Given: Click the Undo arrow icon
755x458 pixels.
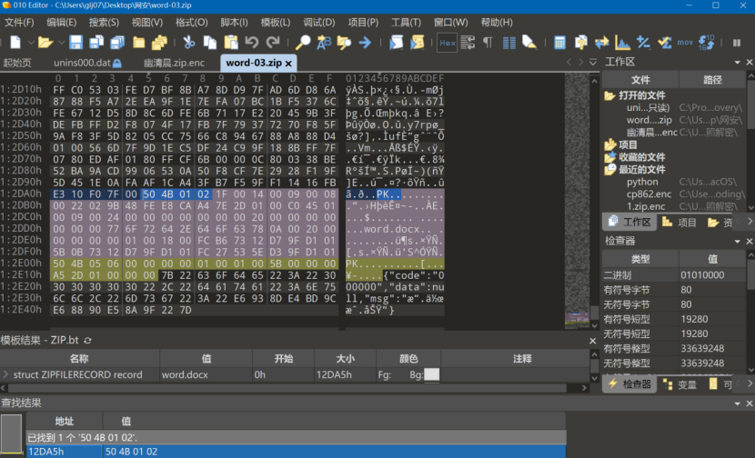Looking at the screenshot, I should pos(252,43).
